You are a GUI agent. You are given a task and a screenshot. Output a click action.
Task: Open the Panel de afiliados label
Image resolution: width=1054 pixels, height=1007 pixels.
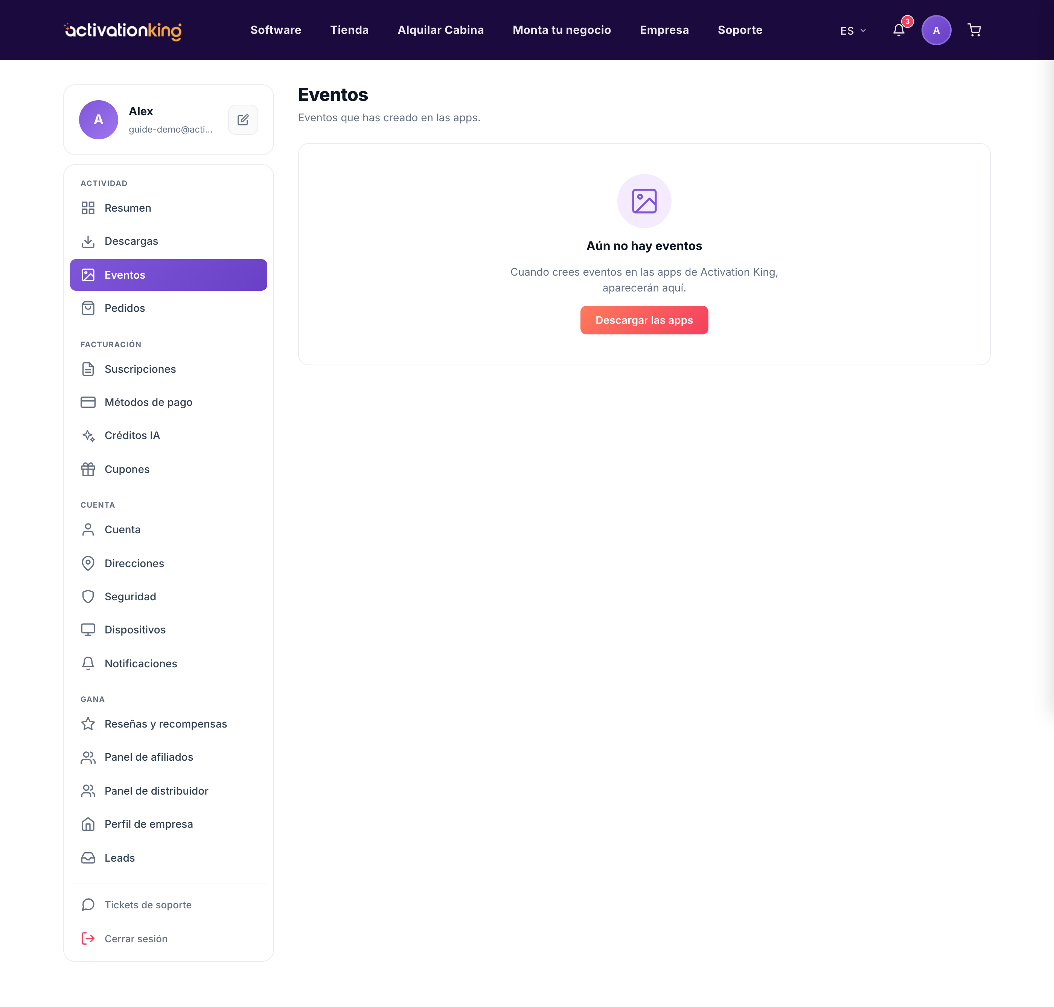[149, 757]
